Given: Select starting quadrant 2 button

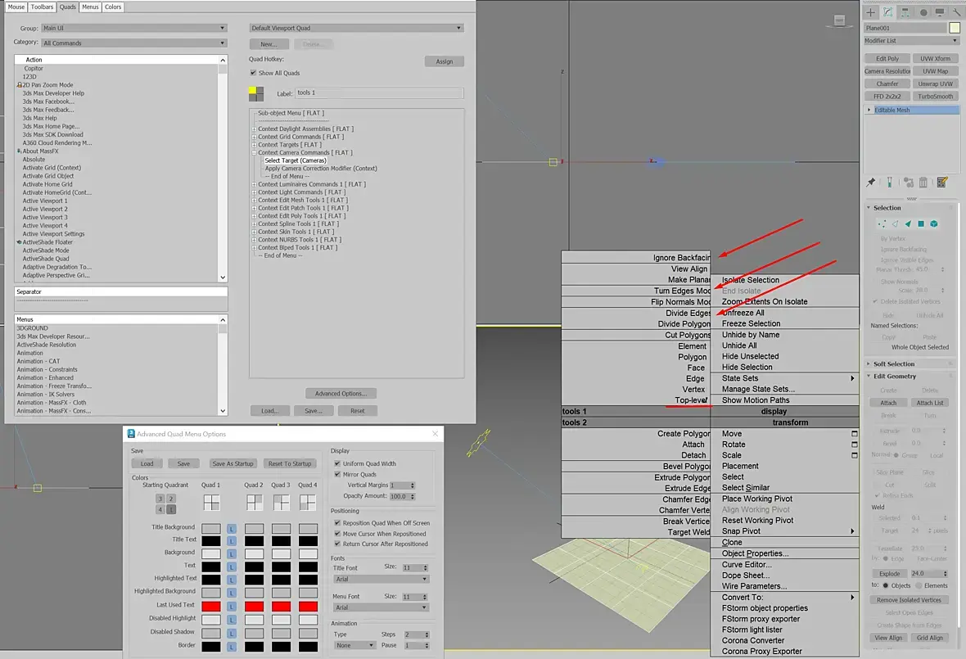Looking at the screenshot, I should pyautogui.click(x=171, y=499).
